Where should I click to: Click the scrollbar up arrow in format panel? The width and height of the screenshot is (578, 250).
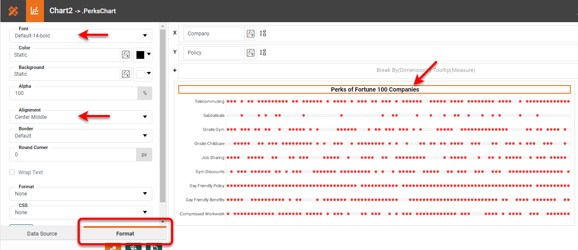click(163, 26)
